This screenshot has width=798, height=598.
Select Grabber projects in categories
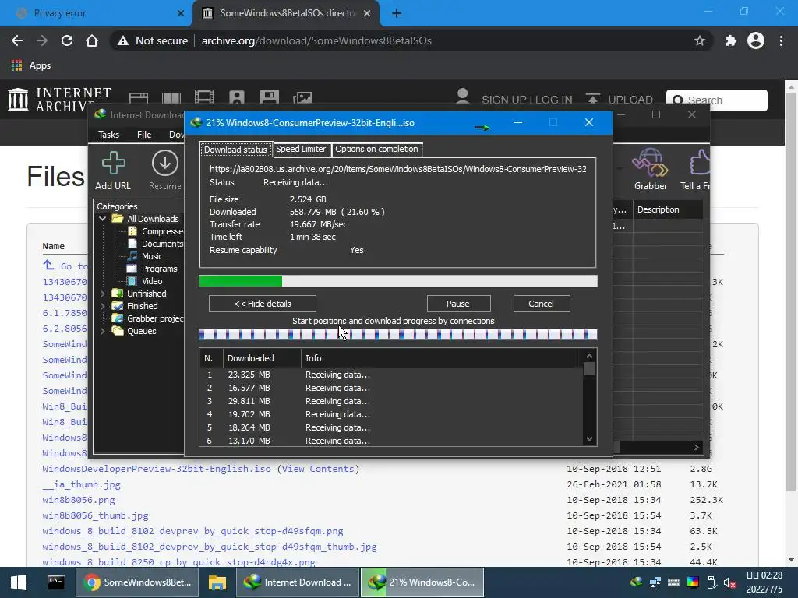click(147, 318)
